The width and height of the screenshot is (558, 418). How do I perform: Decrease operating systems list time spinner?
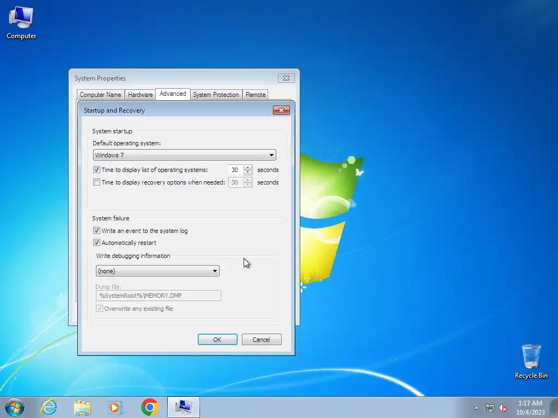tap(248, 173)
